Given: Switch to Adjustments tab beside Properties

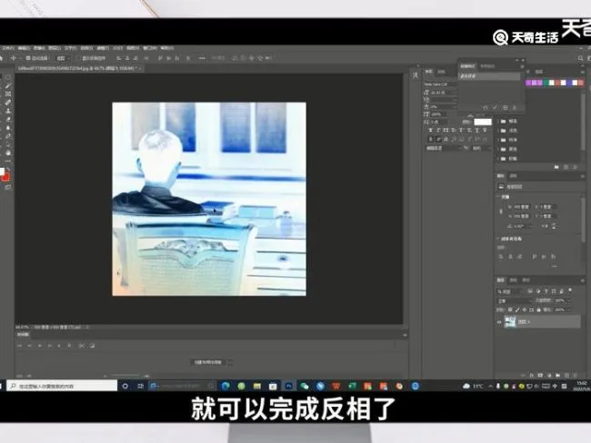Looking at the screenshot, I should [514, 176].
